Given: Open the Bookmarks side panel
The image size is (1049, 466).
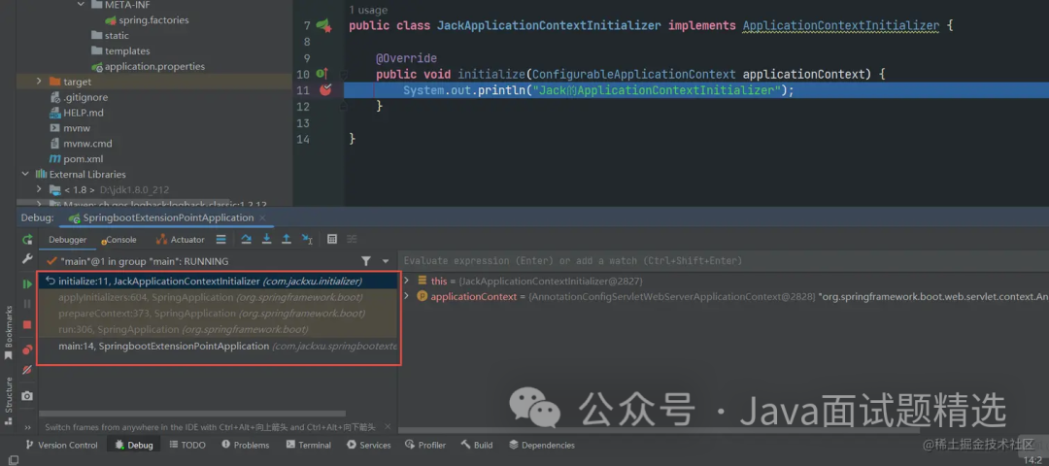Looking at the screenshot, I should 9,332.
